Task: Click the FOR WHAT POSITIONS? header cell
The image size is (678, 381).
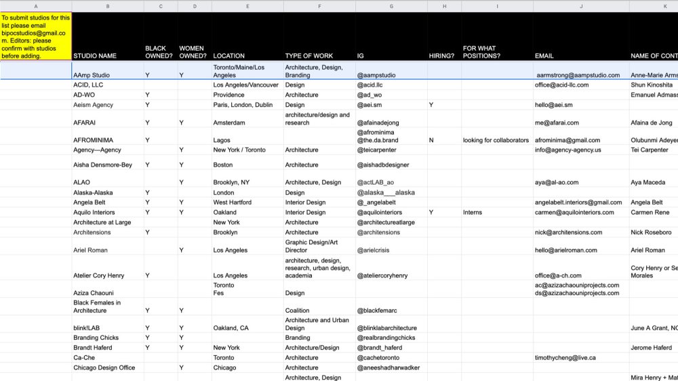Action: (497, 37)
